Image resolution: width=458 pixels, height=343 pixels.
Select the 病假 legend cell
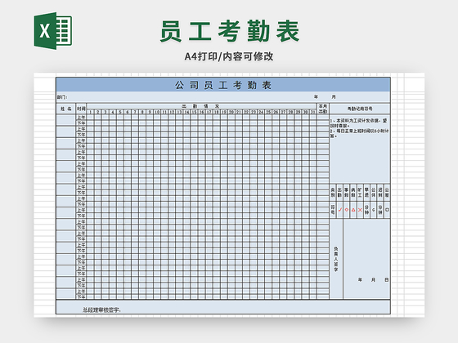(x=353, y=193)
